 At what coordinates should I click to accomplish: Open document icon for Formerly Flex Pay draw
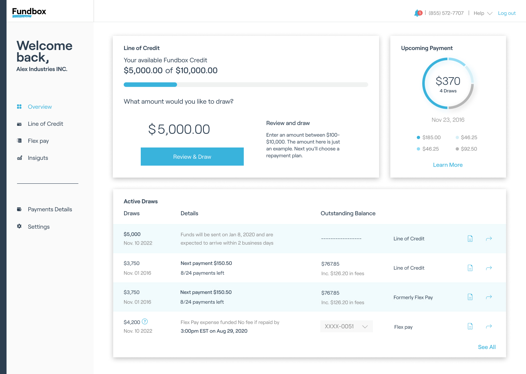click(470, 297)
